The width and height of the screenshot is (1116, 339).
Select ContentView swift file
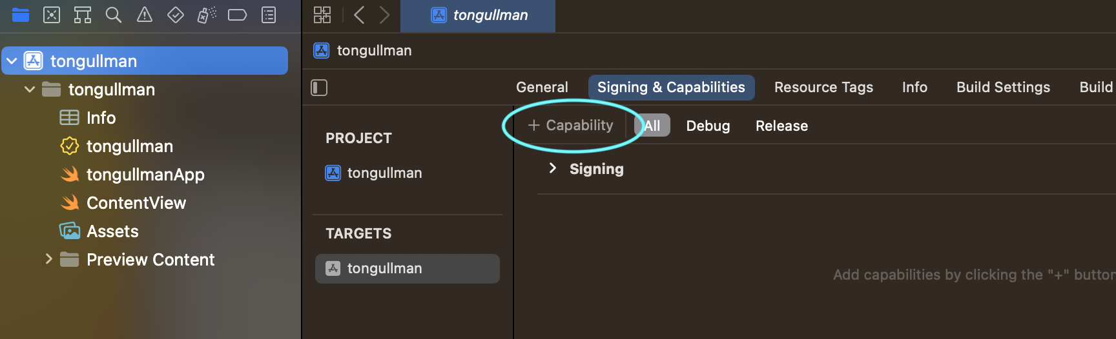pyautogui.click(x=136, y=203)
